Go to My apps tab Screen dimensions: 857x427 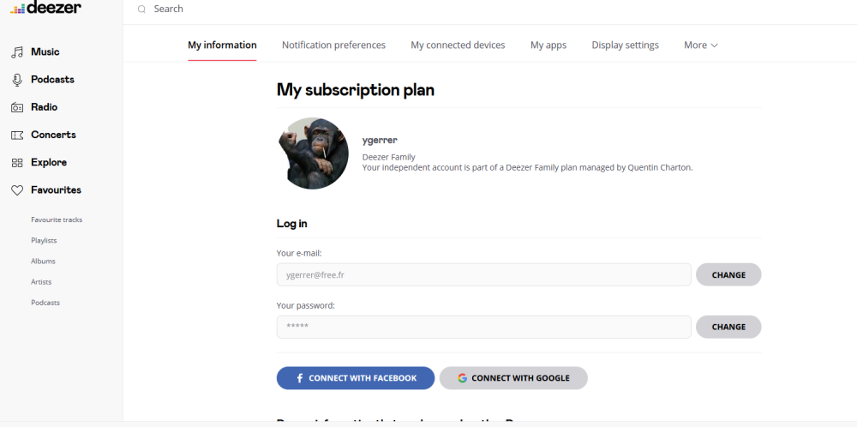(x=548, y=45)
